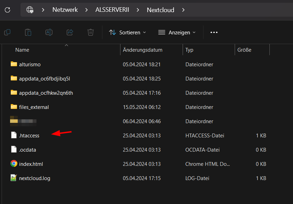Open the Anzeigen dropdown

[177, 33]
